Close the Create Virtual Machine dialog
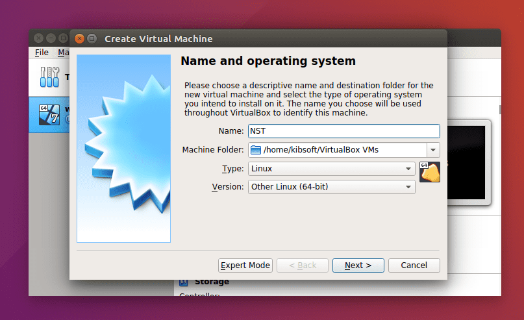The height and width of the screenshot is (320, 524). point(79,39)
